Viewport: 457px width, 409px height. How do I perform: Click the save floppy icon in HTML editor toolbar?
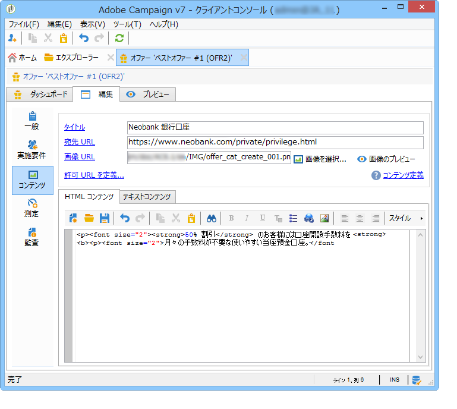tap(105, 218)
